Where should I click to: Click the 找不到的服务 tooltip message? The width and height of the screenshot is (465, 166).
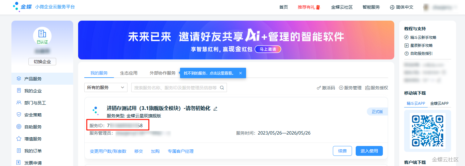(209, 73)
